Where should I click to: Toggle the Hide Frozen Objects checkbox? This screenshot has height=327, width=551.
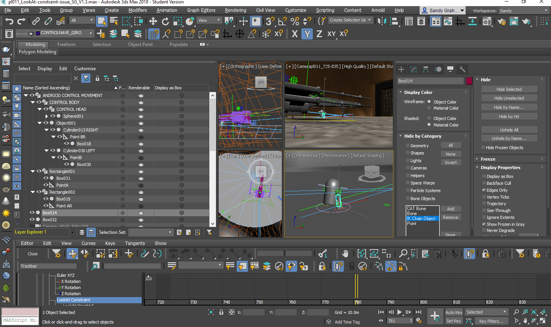click(x=483, y=148)
